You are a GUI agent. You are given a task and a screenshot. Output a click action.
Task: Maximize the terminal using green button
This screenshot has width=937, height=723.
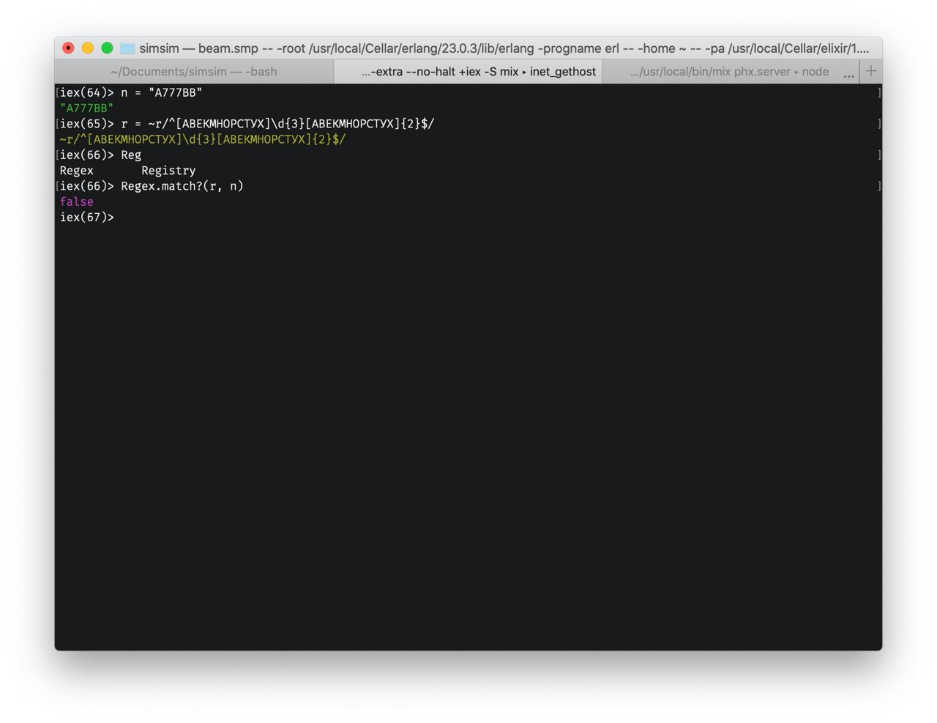(x=107, y=48)
